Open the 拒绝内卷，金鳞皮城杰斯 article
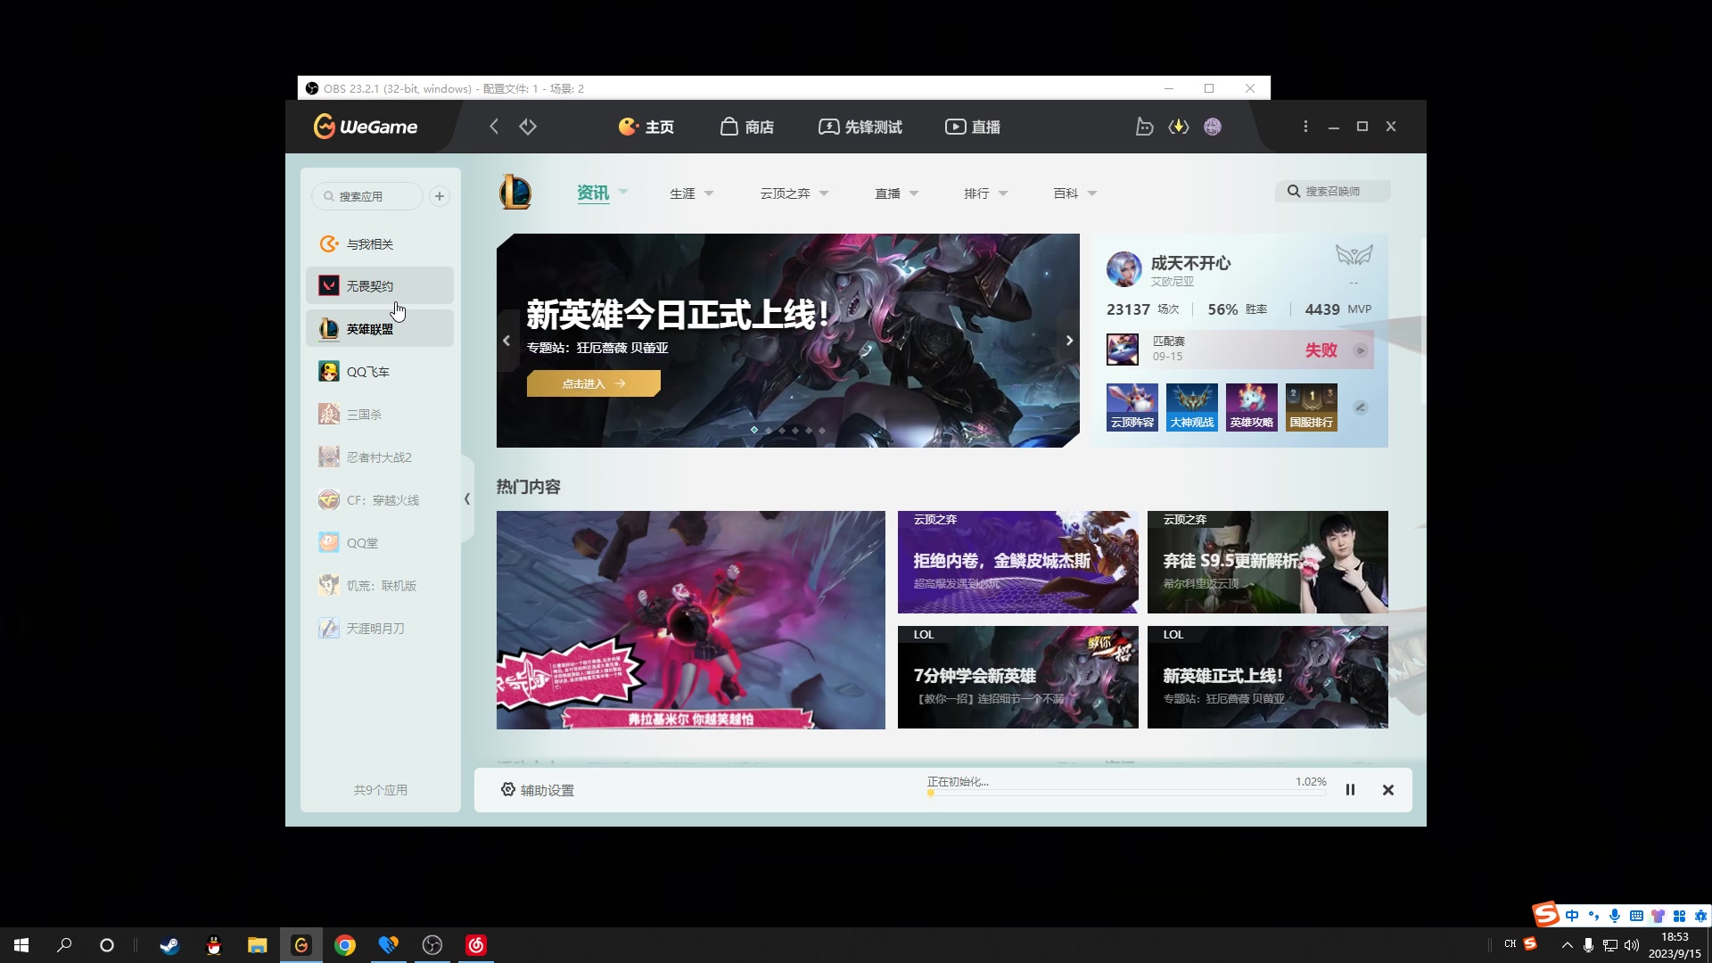The height and width of the screenshot is (963, 1712). [1017, 562]
